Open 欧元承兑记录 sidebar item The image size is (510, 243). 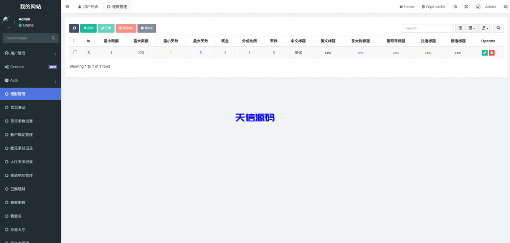point(30,148)
